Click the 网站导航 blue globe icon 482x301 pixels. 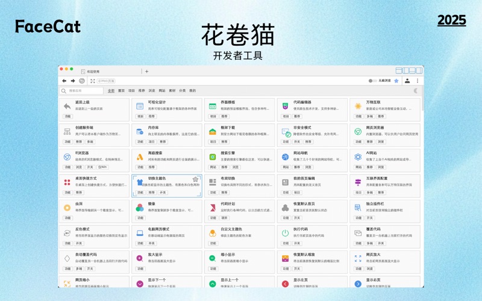285,157
